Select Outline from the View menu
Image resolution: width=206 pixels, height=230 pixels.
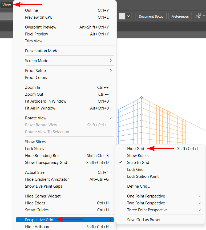(x=31, y=10)
